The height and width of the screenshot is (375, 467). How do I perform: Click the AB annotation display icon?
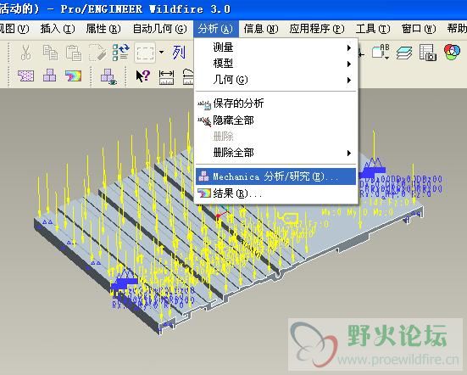pyautogui.click(x=381, y=52)
